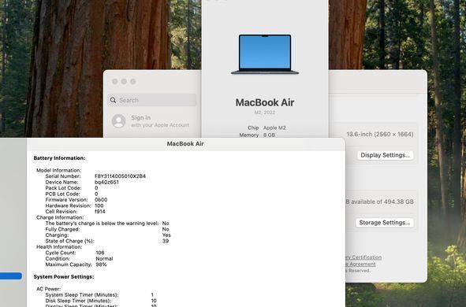Click the Regulatory Certification link
Screen dimensions: 466x307
pos(363,257)
